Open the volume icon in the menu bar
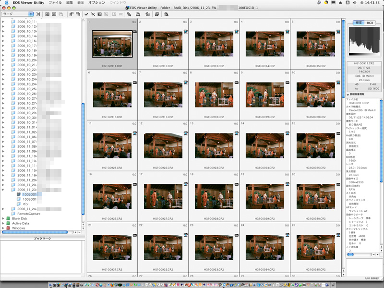Viewport: 384px width, 288px height. click(354, 2)
